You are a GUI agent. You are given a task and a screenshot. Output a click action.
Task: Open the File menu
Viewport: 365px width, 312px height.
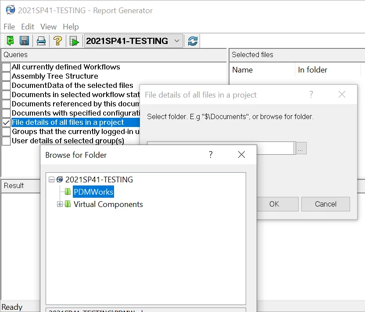coord(9,27)
